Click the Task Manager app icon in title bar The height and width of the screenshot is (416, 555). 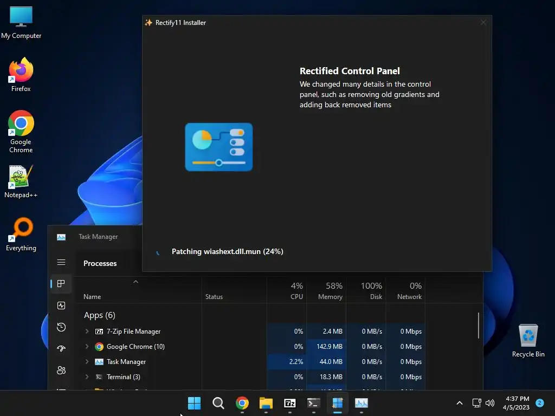[x=61, y=237]
